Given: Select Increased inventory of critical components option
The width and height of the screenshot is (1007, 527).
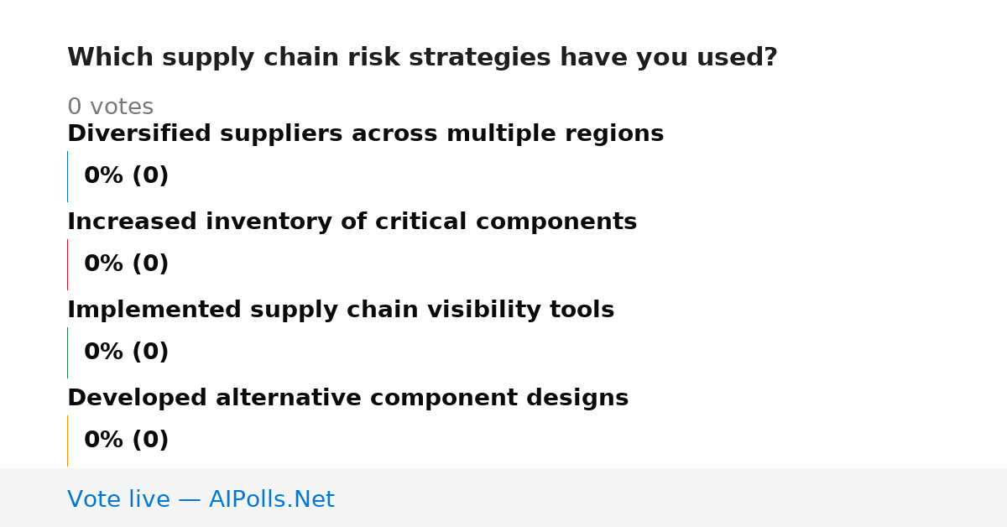Looking at the screenshot, I should 352,222.
